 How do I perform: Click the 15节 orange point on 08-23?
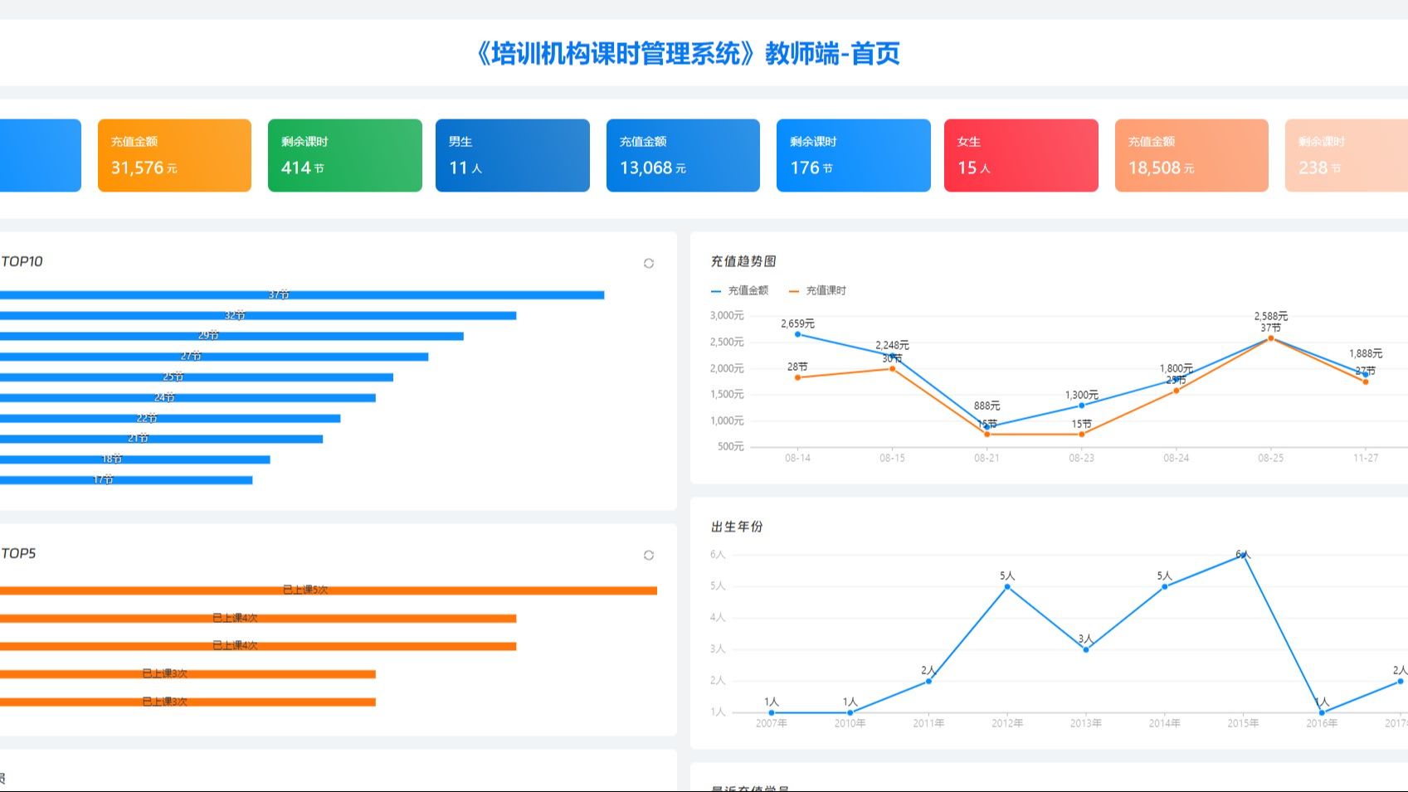[x=1082, y=435]
